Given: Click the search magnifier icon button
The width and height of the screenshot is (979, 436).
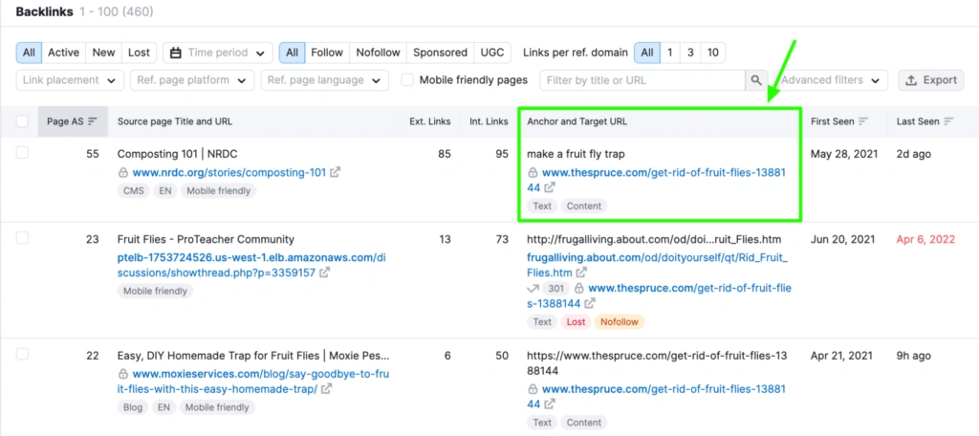Looking at the screenshot, I should tap(756, 80).
